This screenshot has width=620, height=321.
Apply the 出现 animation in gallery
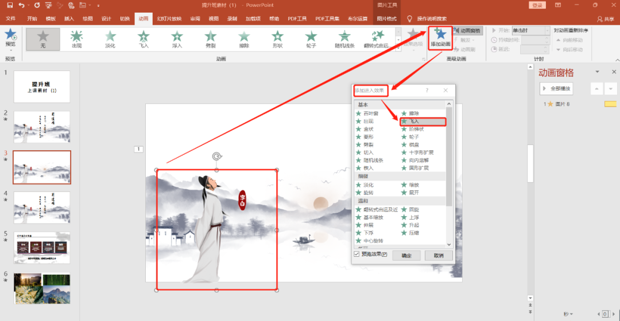point(77,39)
